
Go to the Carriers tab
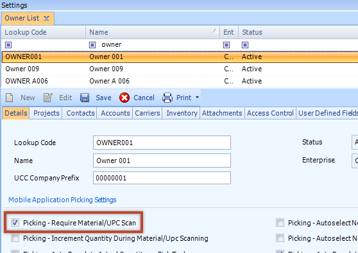click(148, 113)
